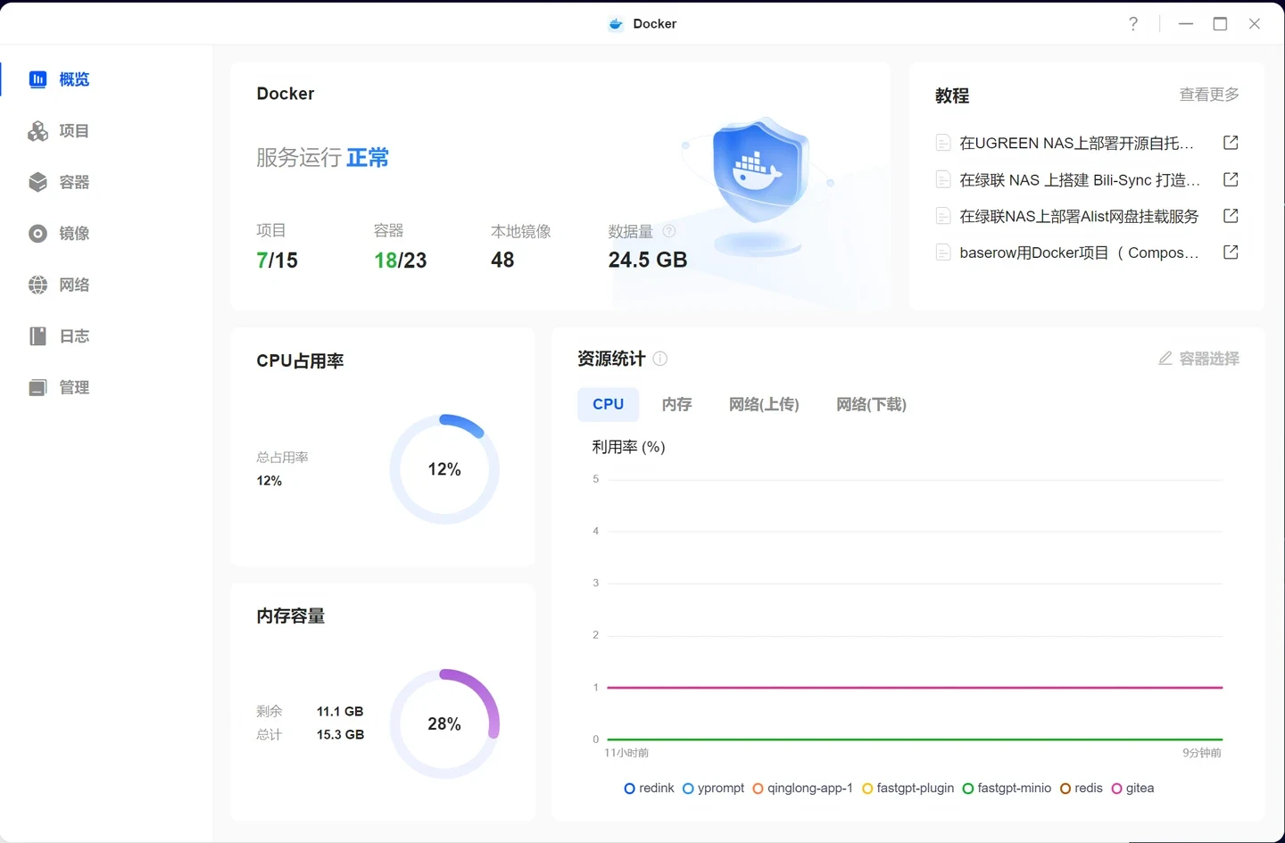Click the 24.5 GB data volume value
1285x843 pixels.
click(x=648, y=260)
